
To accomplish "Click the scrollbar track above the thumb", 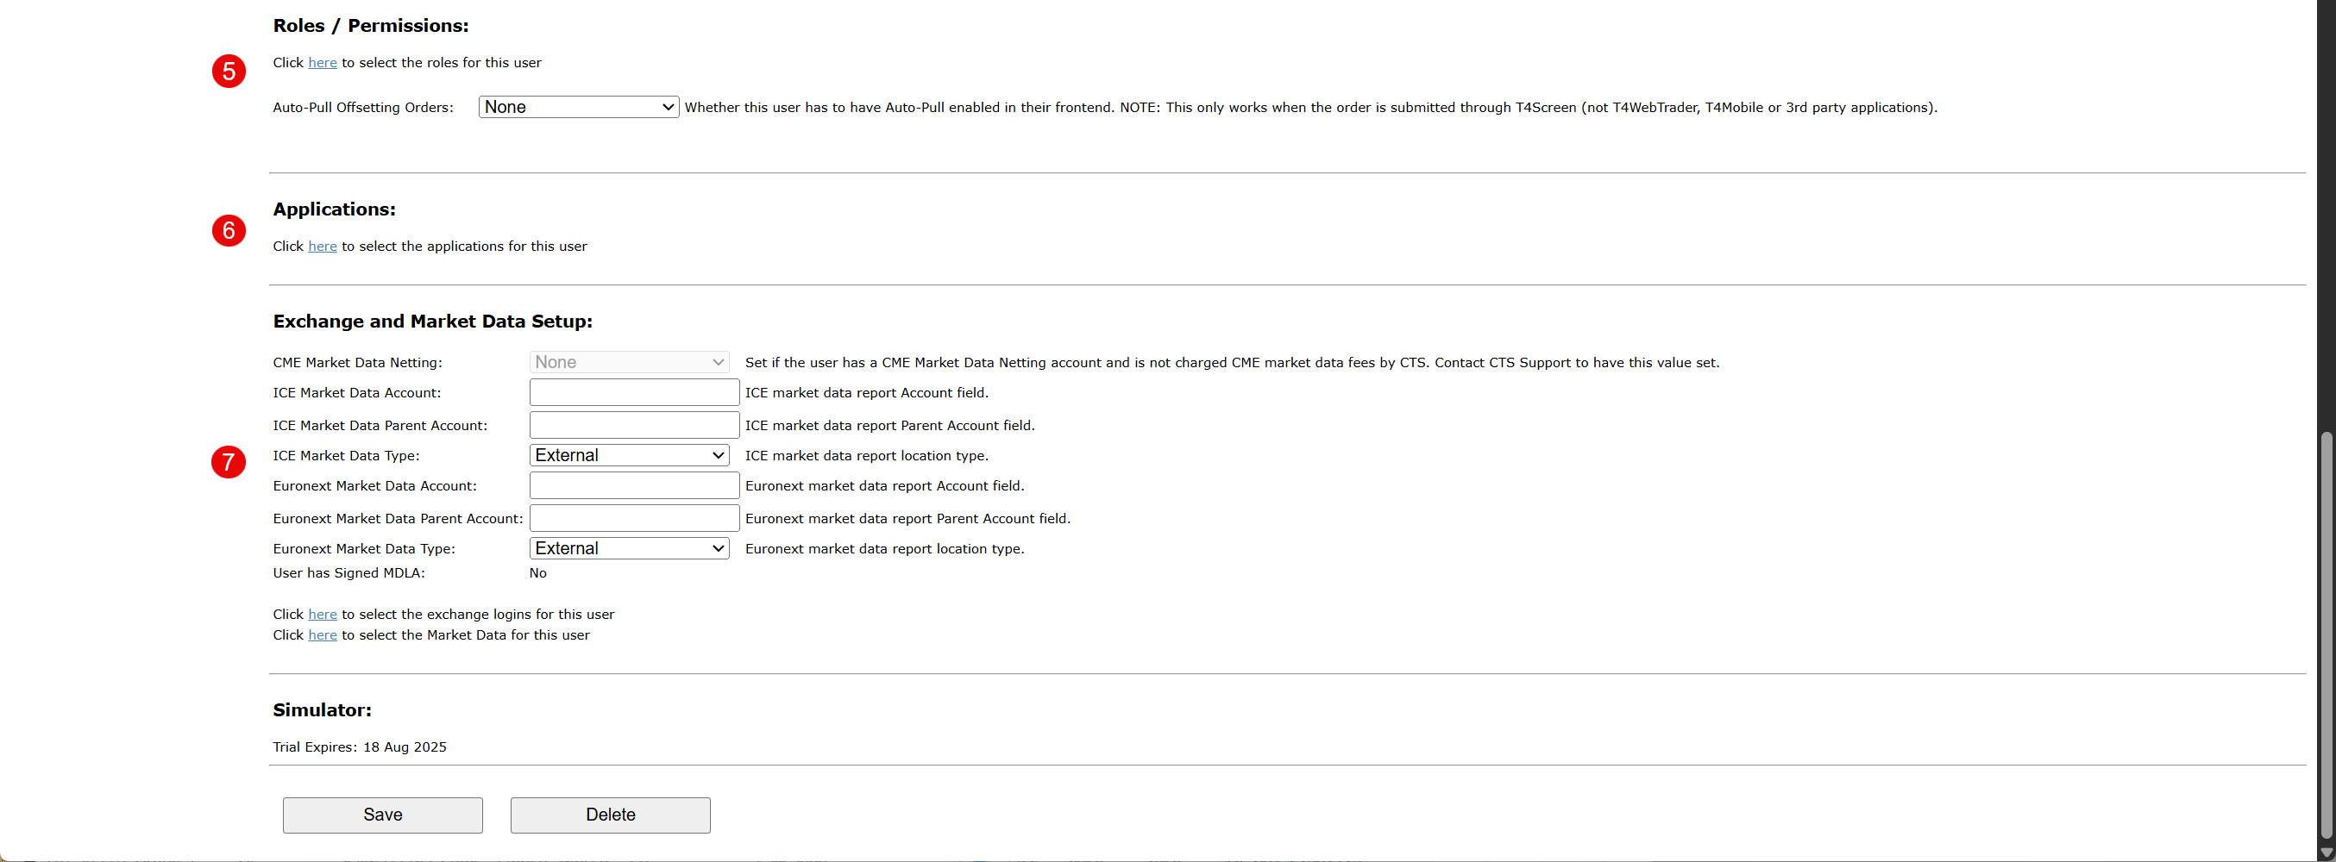I will [x=2326, y=217].
